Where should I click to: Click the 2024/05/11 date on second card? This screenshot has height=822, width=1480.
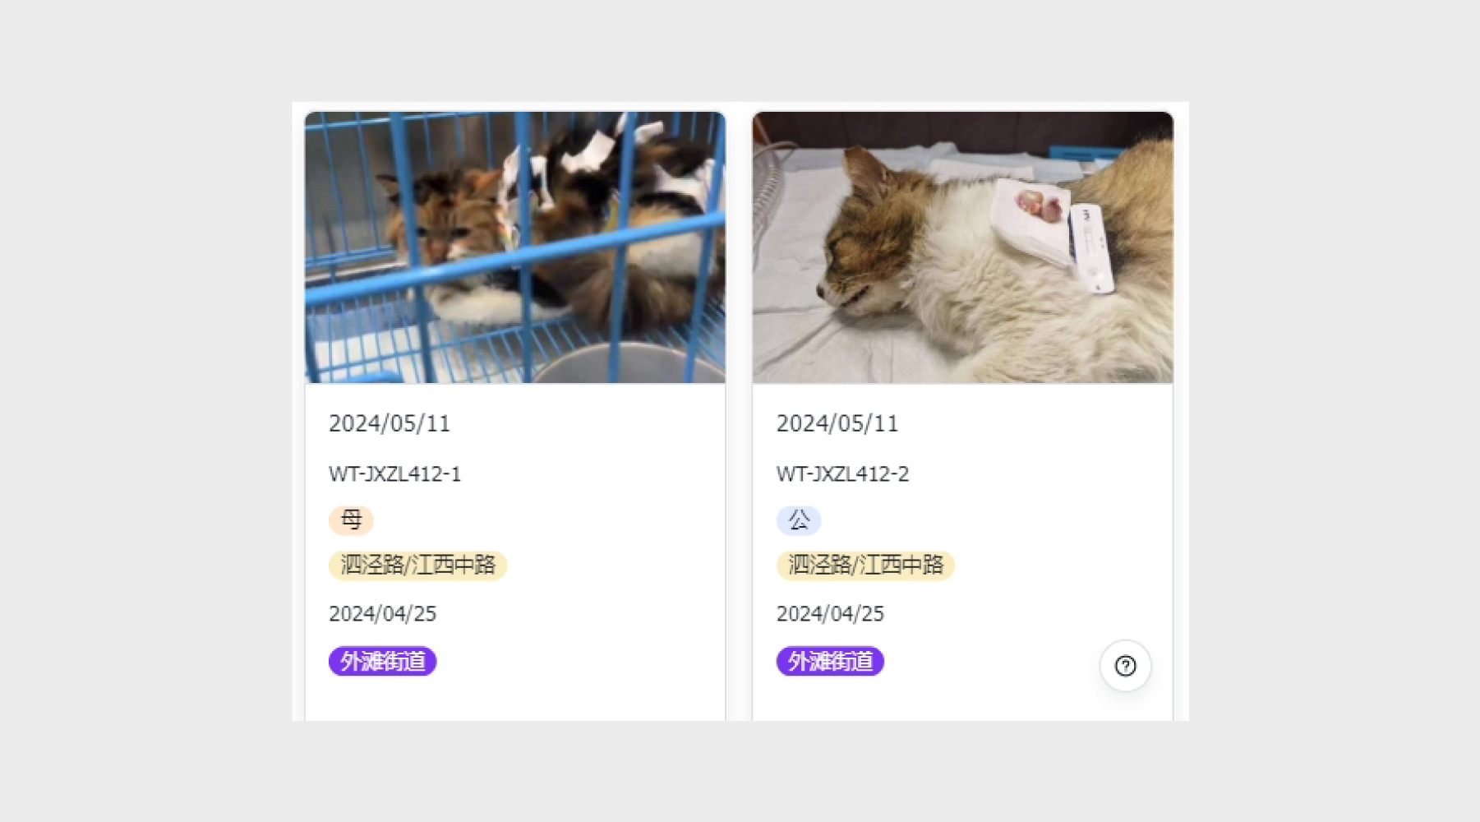(x=837, y=423)
